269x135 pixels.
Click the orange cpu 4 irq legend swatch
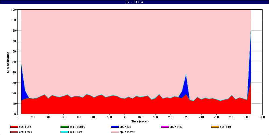point(215,127)
